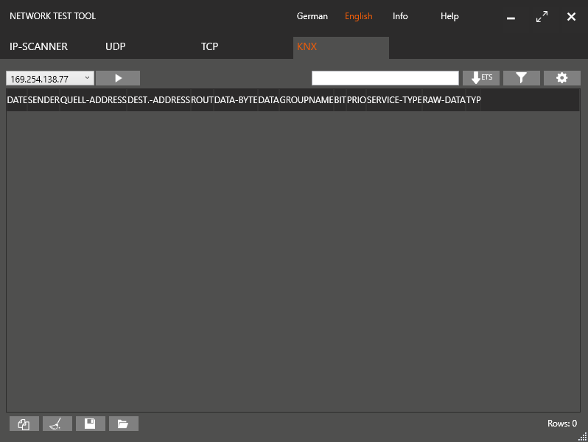
Task: Open the Info menu
Action: pos(400,16)
